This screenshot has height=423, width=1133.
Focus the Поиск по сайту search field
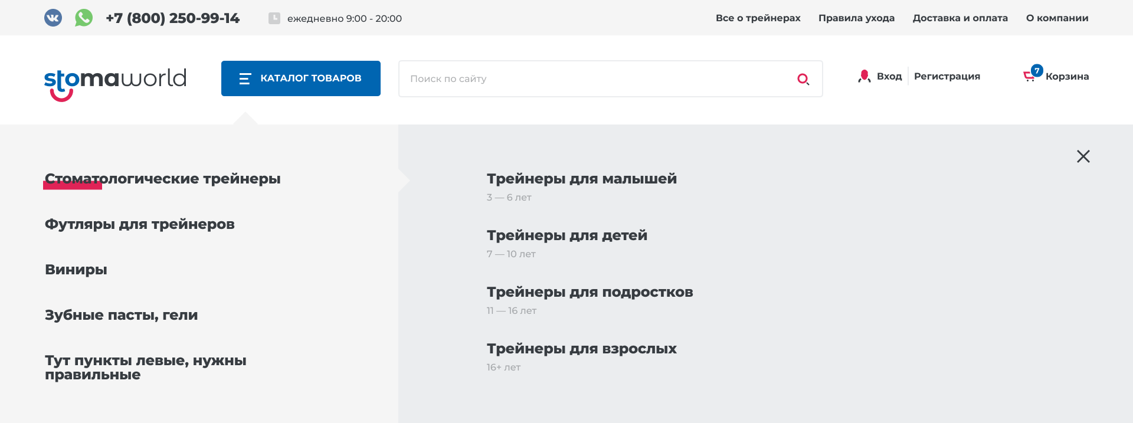click(x=611, y=78)
